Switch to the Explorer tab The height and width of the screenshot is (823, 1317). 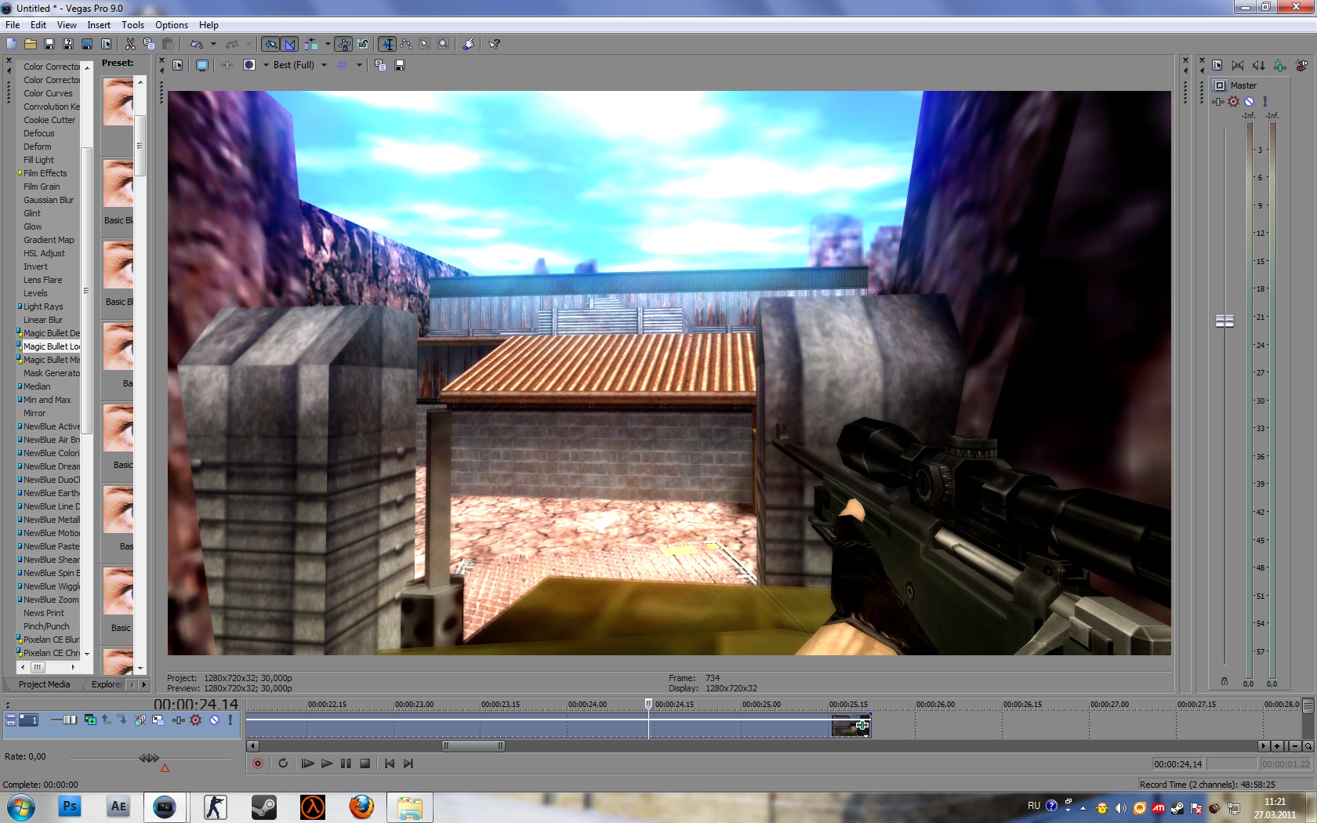point(106,684)
